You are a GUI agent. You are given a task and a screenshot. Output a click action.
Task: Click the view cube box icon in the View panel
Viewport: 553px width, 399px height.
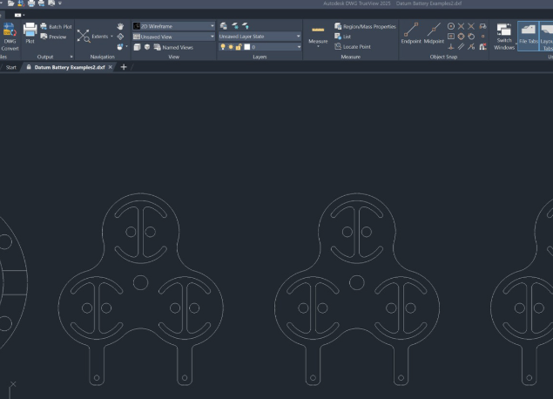pos(138,47)
